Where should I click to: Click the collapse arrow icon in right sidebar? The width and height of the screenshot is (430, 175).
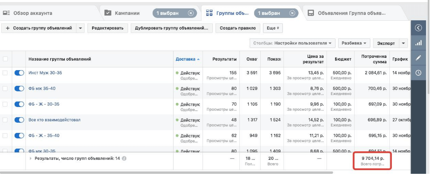click(x=418, y=28)
